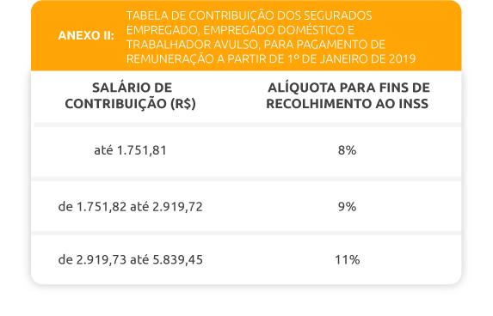This screenshot has height=316, width=493.
Task: Select the orange header title text
Action: coord(271,37)
